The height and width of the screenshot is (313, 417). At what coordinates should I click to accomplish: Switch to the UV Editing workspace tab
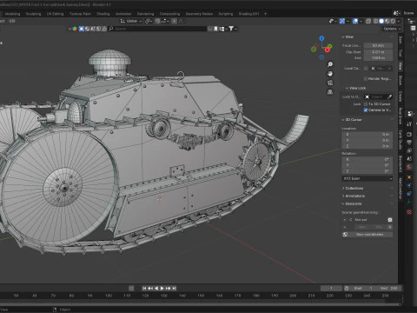(55, 14)
